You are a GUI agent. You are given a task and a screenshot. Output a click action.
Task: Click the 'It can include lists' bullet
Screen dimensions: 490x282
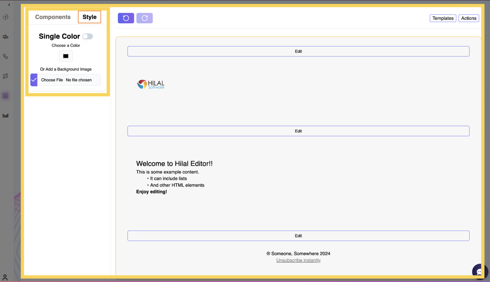(168, 178)
